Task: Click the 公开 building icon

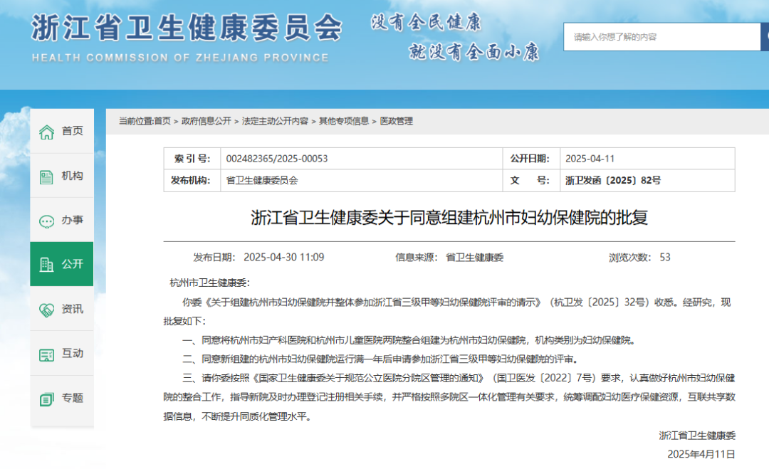Action: [46, 265]
